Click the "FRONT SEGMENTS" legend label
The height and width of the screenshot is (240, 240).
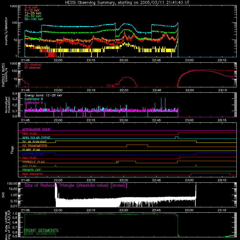tap(41, 230)
